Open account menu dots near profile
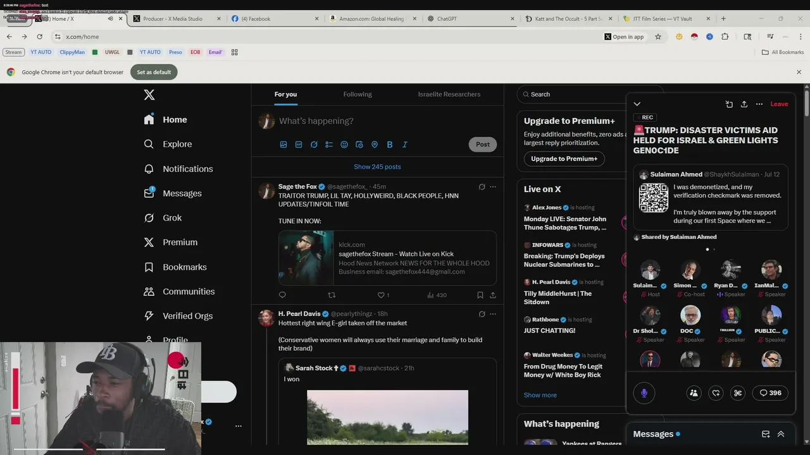 (239, 426)
